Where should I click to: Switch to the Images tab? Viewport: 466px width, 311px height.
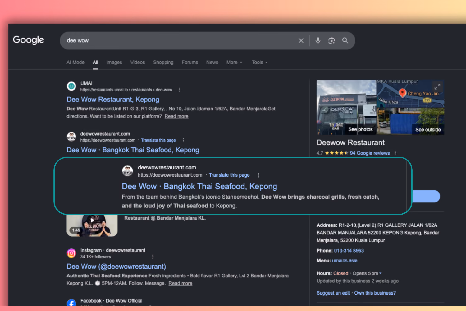point(114,62)
